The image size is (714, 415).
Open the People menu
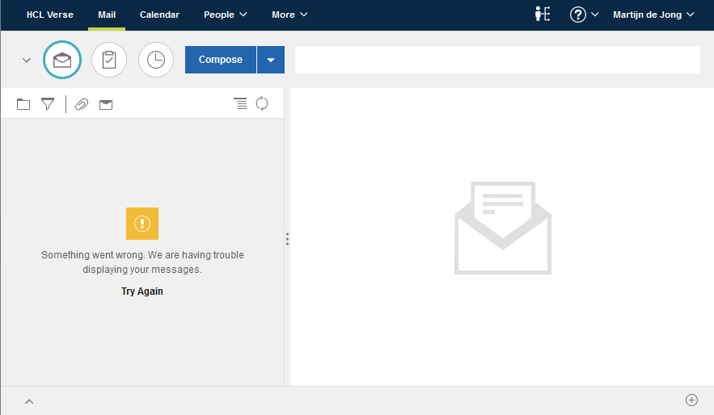[225, 15]
